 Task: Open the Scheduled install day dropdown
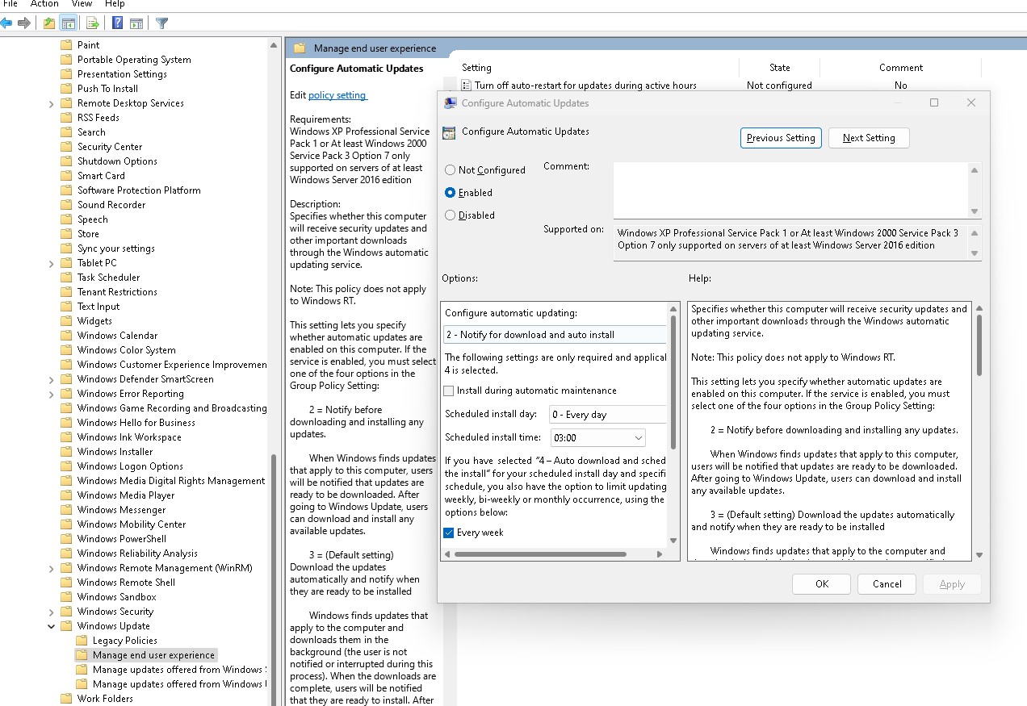click(608, 415)
